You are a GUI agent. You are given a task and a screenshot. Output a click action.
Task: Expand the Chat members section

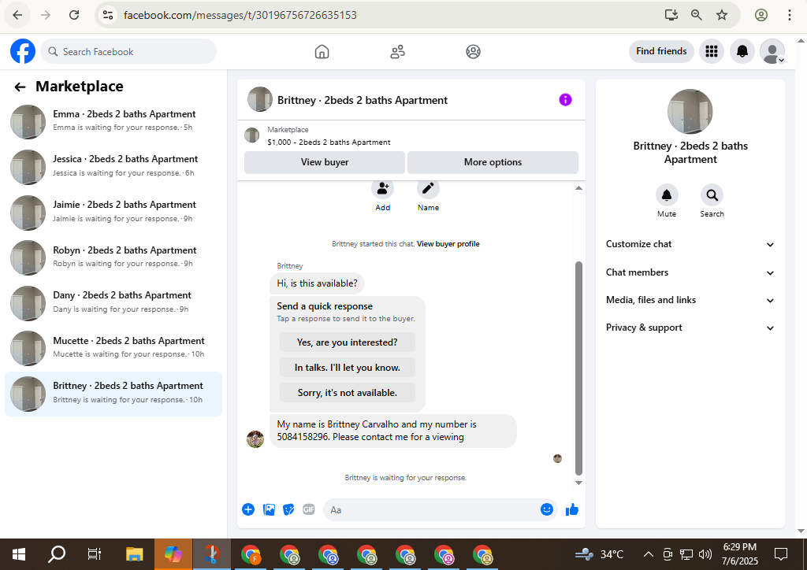690,272
